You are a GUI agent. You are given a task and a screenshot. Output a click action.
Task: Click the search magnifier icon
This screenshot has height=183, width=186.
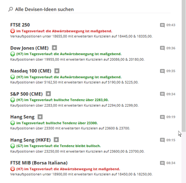pos(10,9)
